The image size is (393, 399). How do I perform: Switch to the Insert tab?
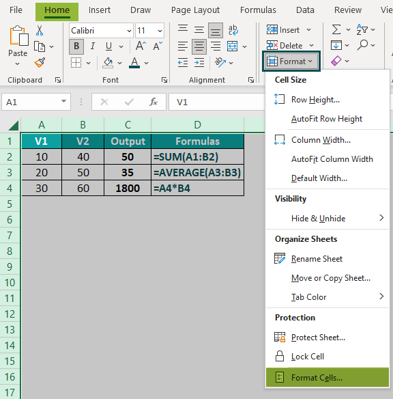point(100,10)
